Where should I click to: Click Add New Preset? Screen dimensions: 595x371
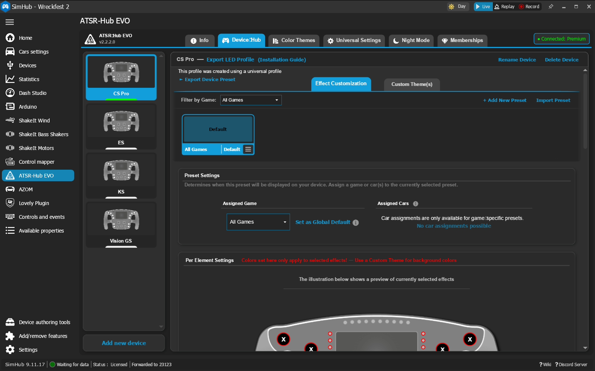pyautogui.click(x=505, y=100)
